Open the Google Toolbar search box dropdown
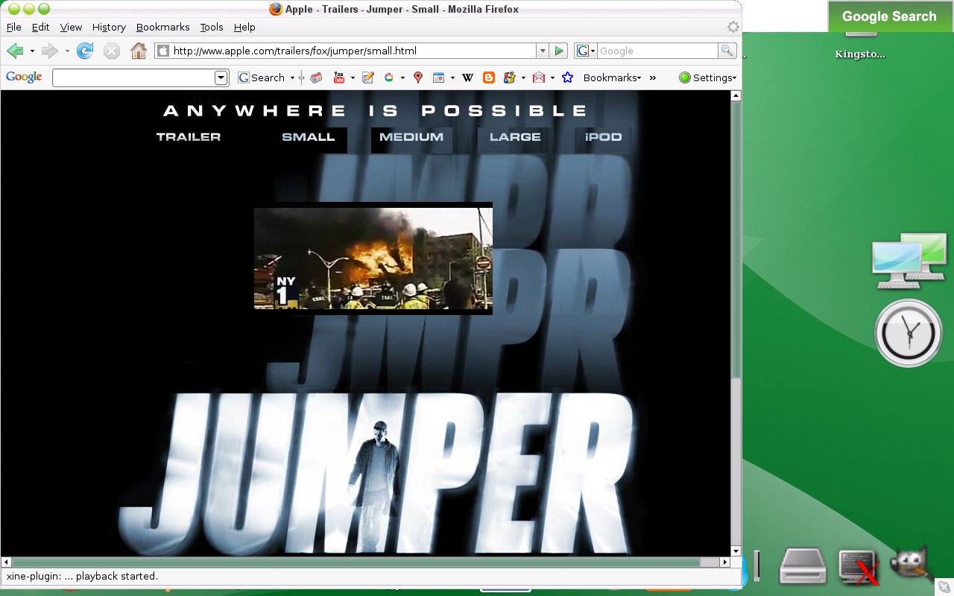954x596 pixels. click(x=221, y=77)
